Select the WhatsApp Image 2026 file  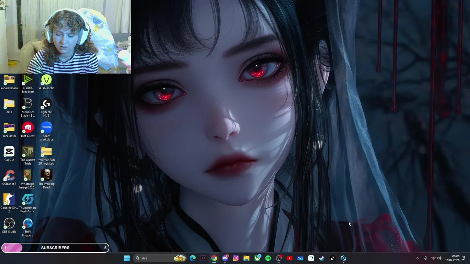pos(28,179)
